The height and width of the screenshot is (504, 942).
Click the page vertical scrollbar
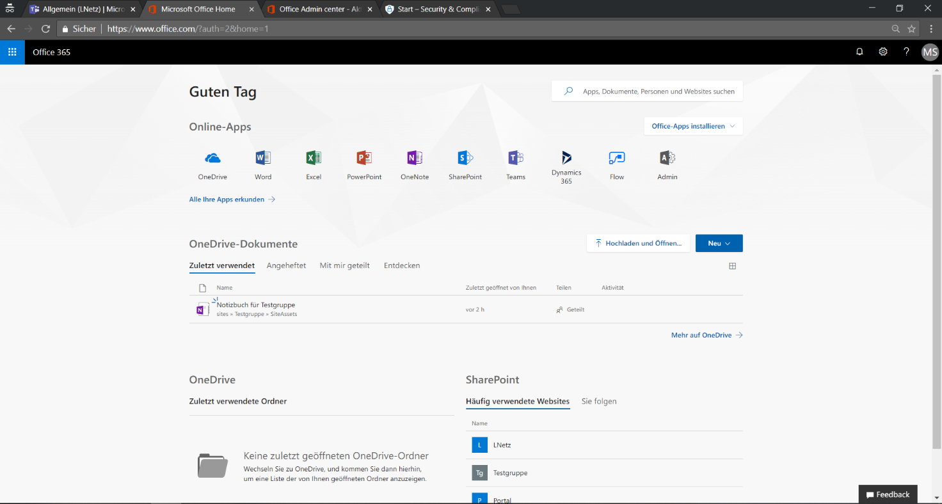point(937,262)
